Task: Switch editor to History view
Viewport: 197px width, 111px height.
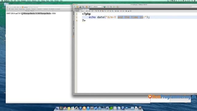Action: (82, 11)
